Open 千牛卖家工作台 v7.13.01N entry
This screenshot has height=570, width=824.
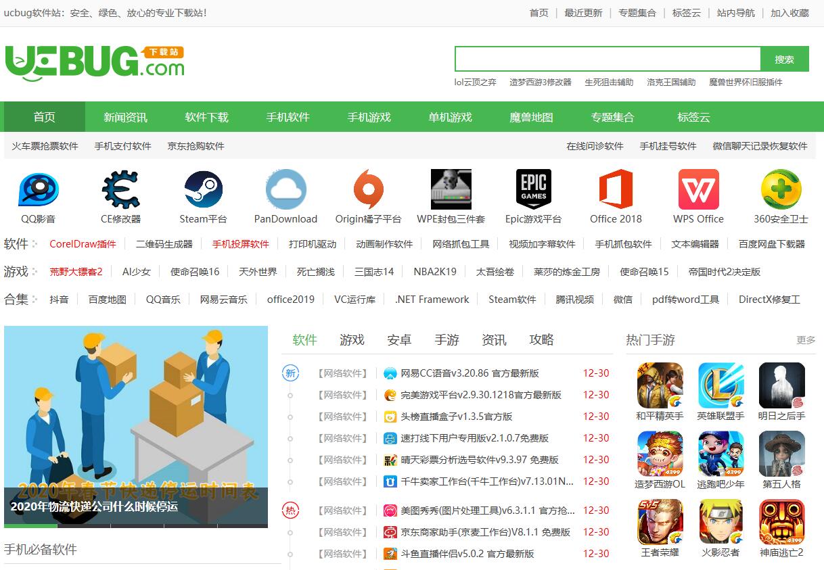pyautogui.click(x=487, y=481)
